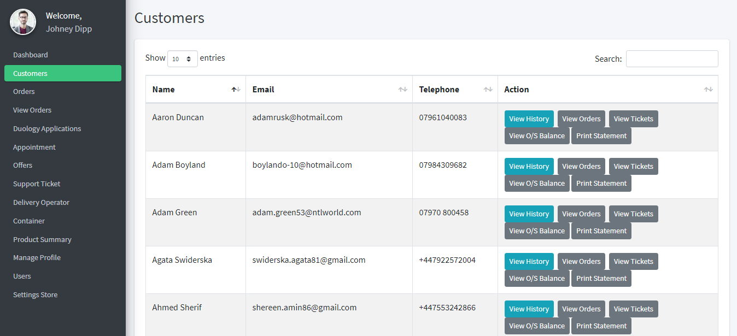View History for Ahmed Sherif
Viewport: 737px width, 336px height.
(x=529, y=309)
